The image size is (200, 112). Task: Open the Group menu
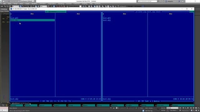pos(15,4)
